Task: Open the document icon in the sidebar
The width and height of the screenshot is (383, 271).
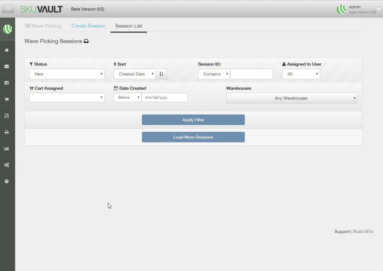Action: coord(8,115)
